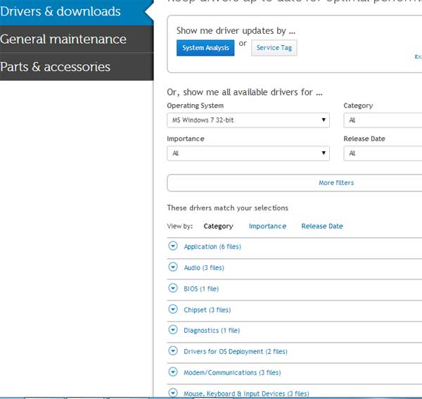View drivers by Importance
The width and height of the screenshot is (422, 399).
click(x=267, y=227)
